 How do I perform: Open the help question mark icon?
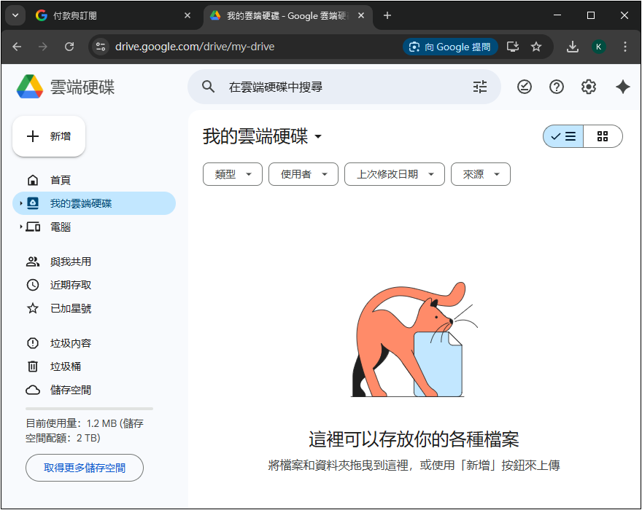(x=557, y=87)
